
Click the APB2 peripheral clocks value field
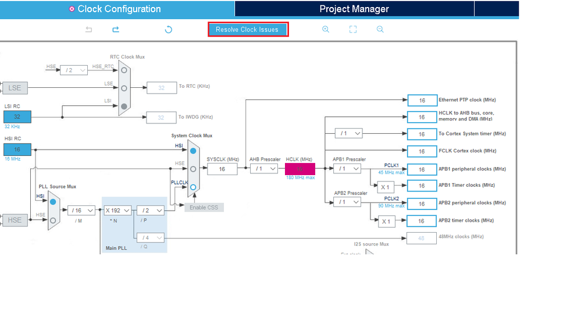(x=422, y=204)
